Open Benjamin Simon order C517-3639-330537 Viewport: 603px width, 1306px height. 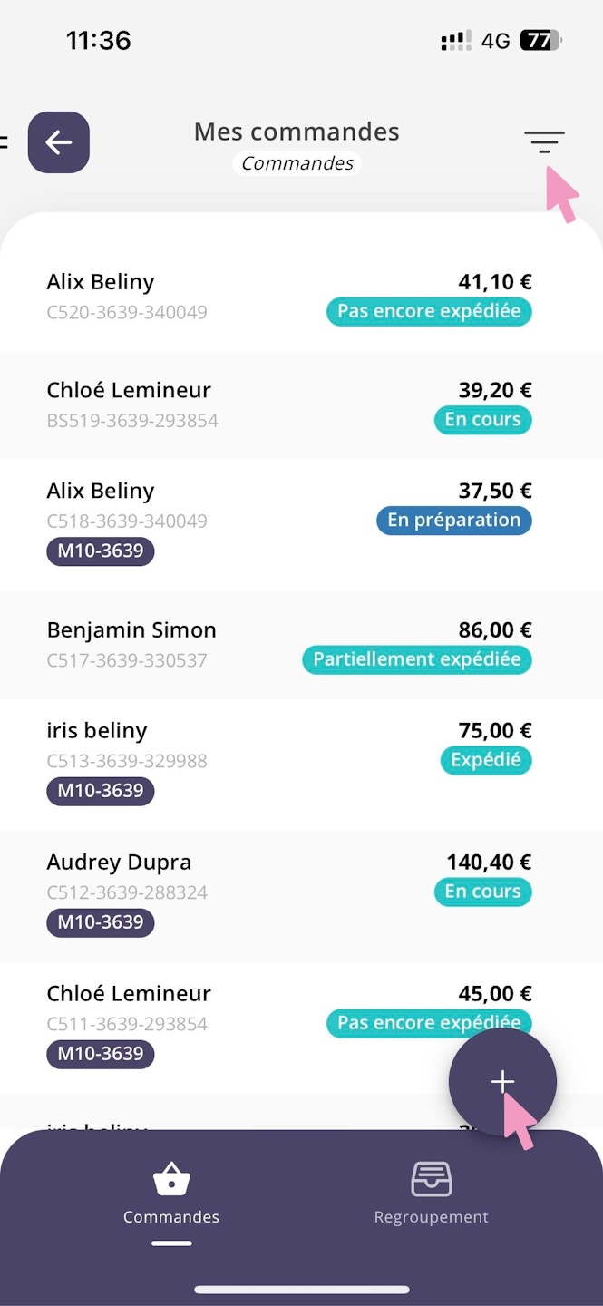pyautogui.click(x=181, y=645)
